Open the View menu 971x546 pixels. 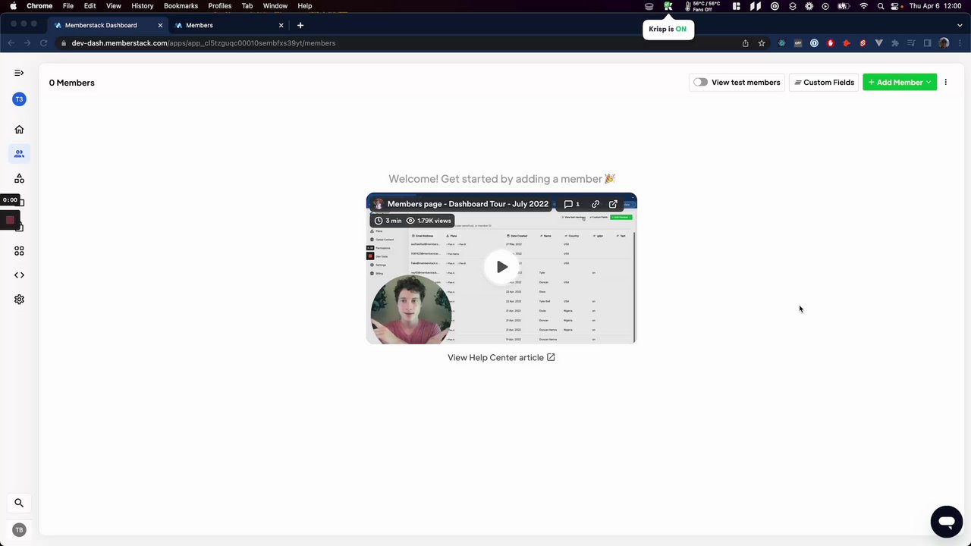tap(114, 5)
